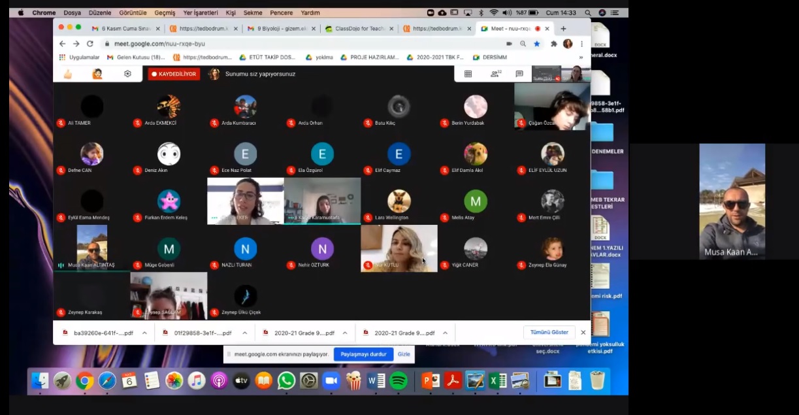This screenshot has height=415, width=799.
Task: Open the Meet settings gear icon
Action: pos(127,74)
